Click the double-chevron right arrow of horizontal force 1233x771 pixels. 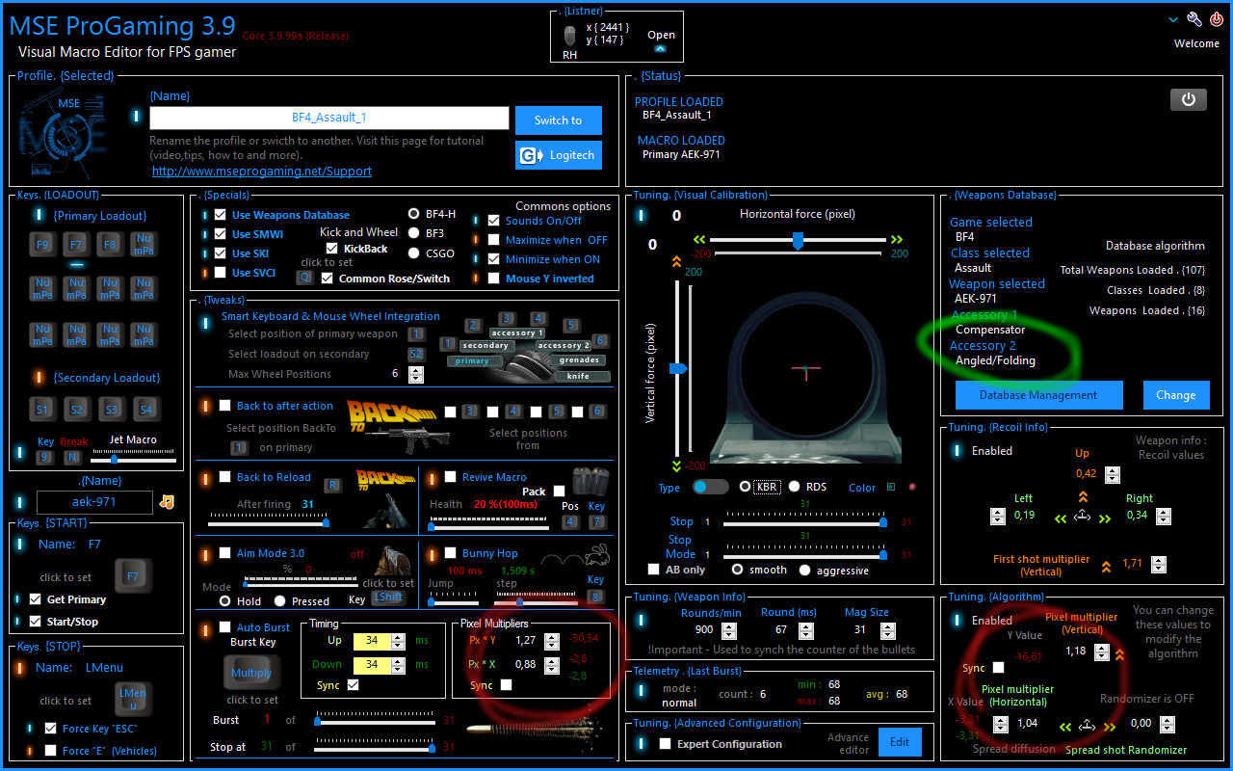click(x=897, y=240)
